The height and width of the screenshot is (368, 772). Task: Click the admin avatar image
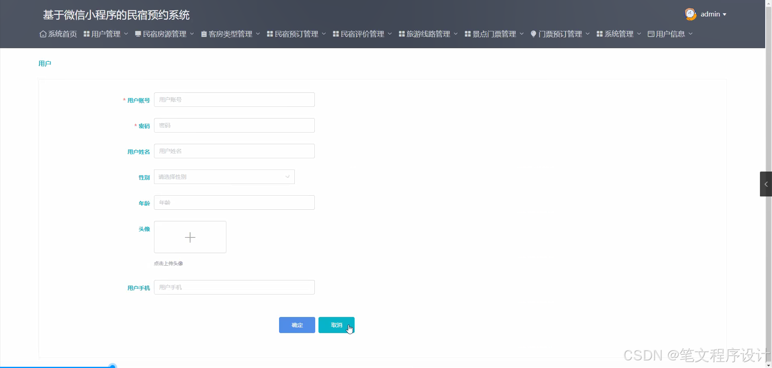coord(690,14)
